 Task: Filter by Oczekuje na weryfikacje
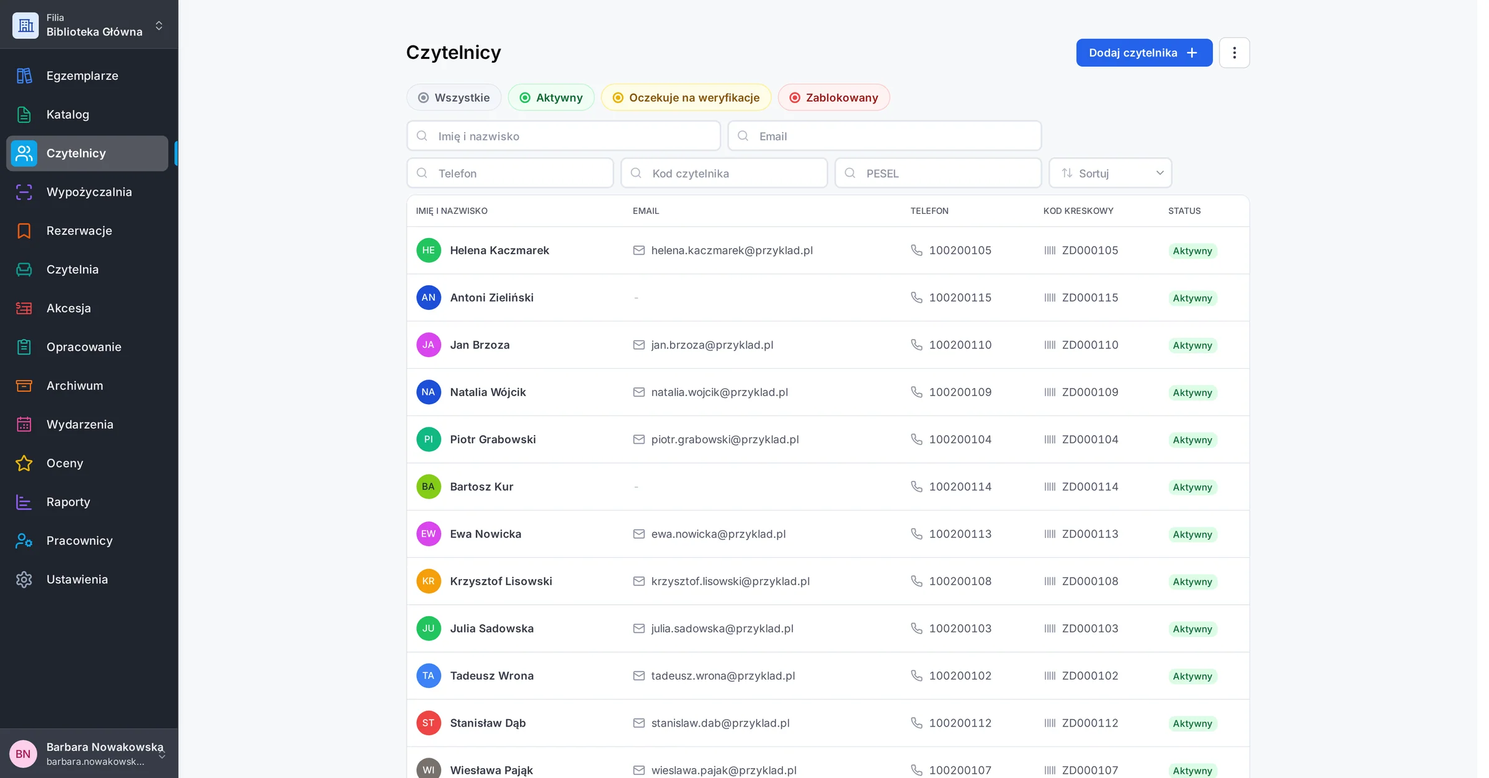686,97
